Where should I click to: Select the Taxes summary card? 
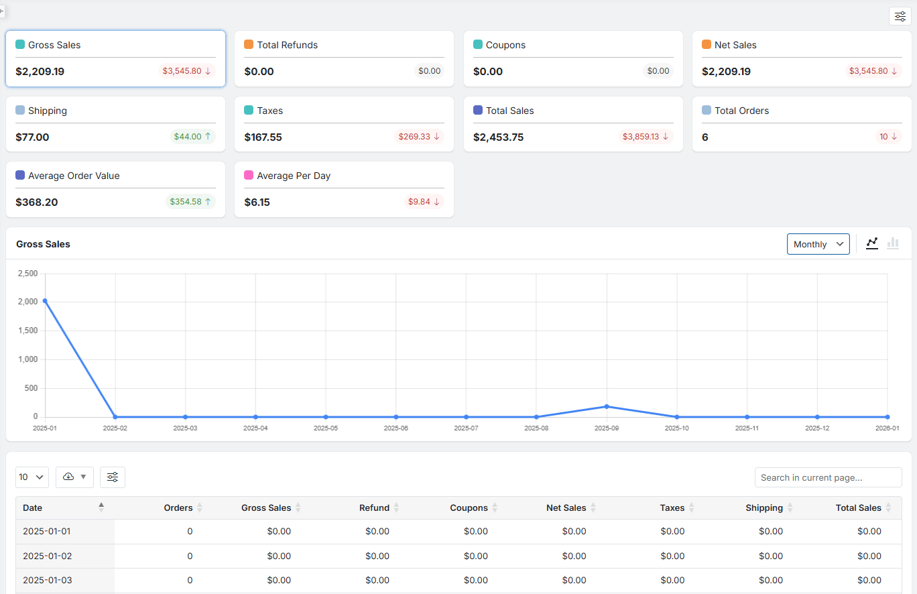point(344,124)
